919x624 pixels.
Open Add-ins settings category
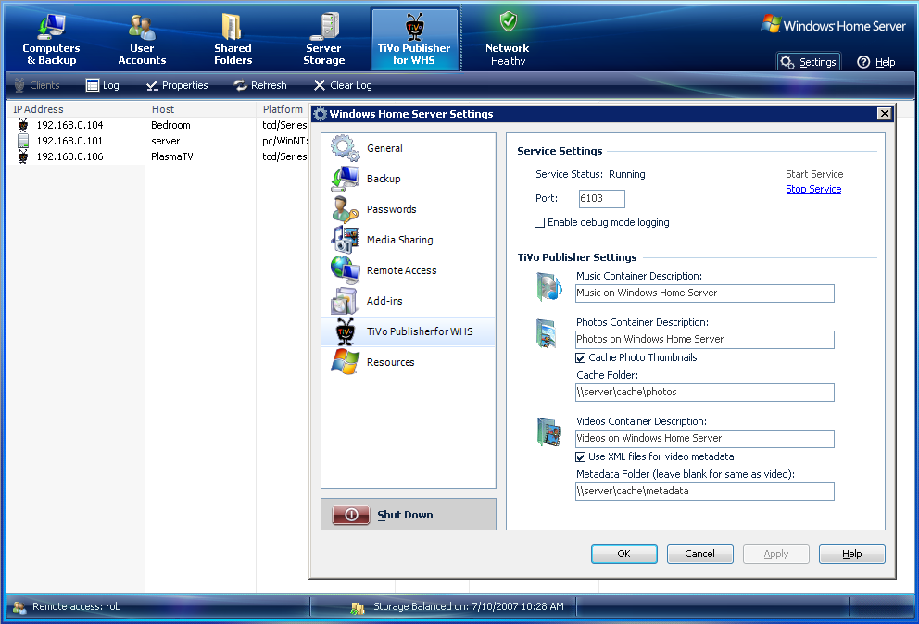pos(409,301)
